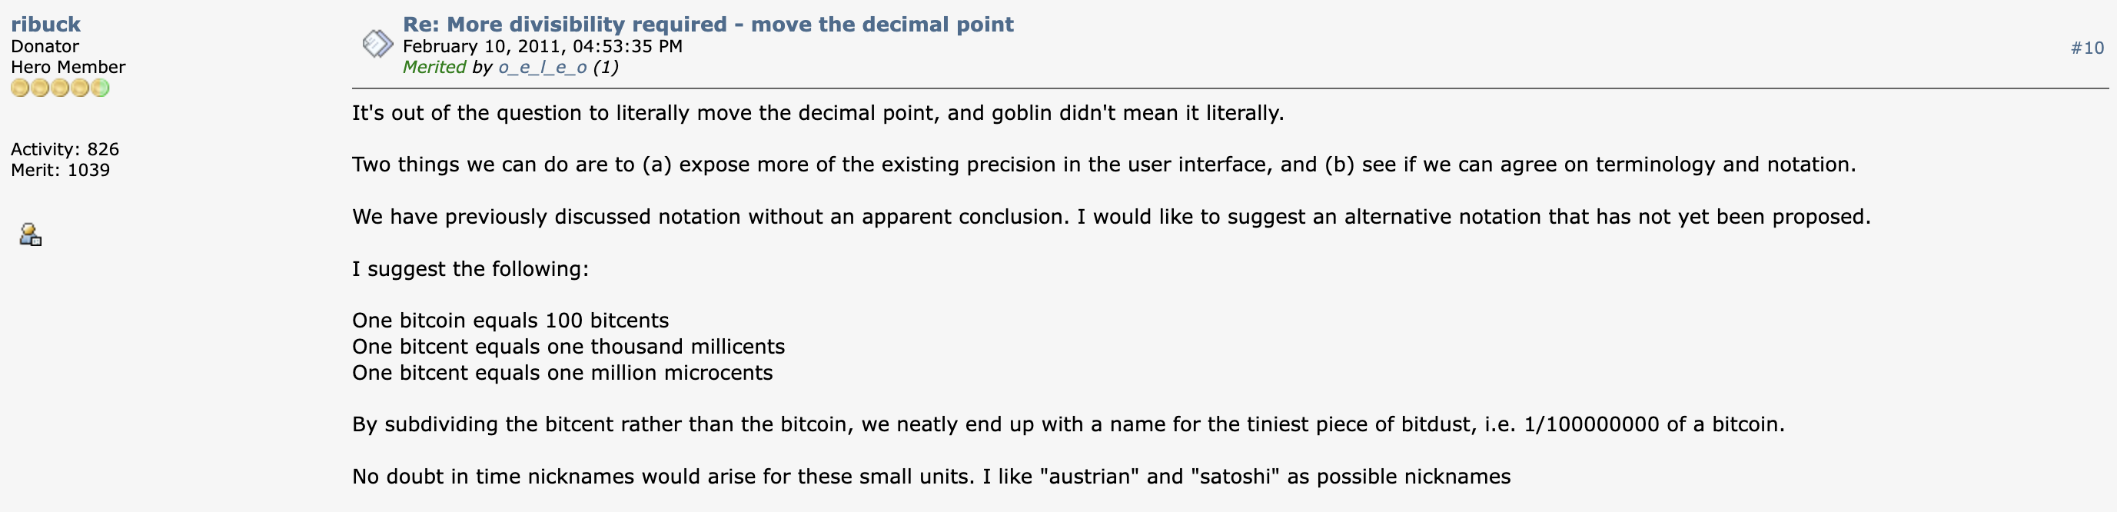Click the 'Merit: 1039' text
This screenshot has width=2117, height=512.
pos(60,170)
